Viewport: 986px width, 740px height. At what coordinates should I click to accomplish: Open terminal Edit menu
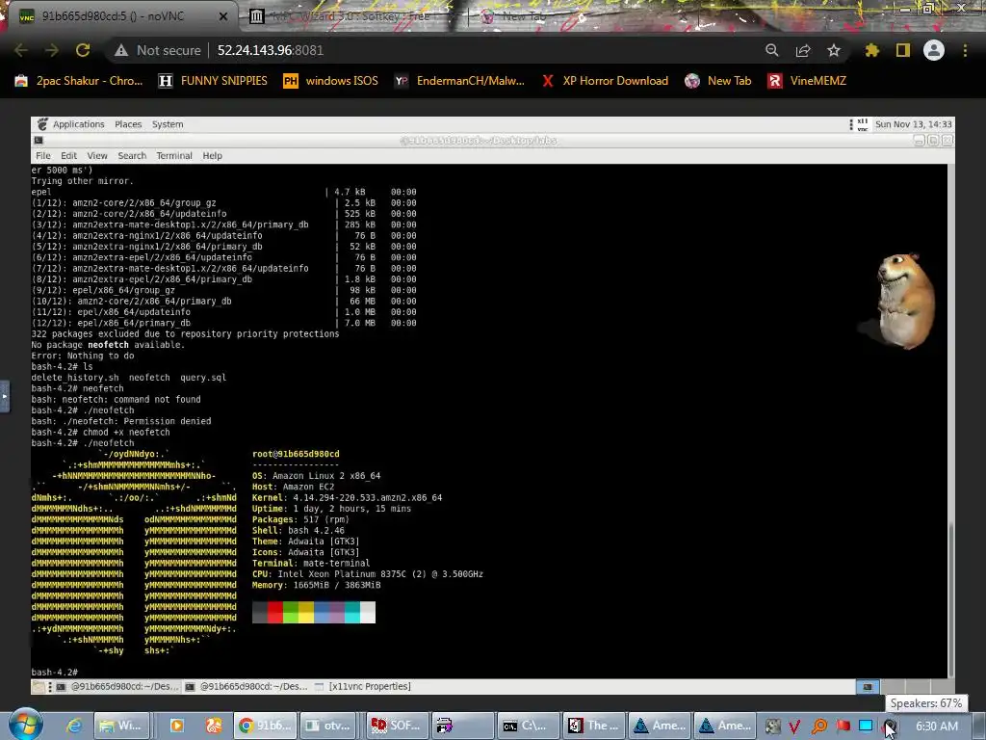tap(68, 155)
